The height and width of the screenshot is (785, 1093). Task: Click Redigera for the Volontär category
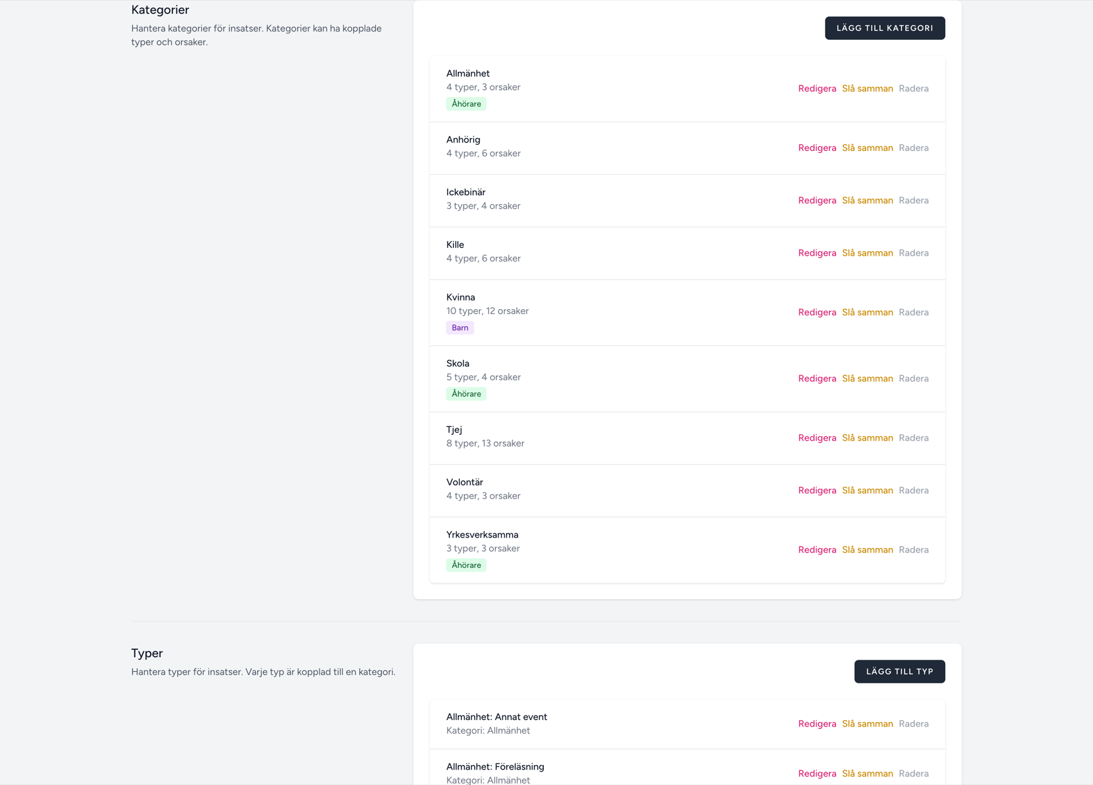[817, 491]
